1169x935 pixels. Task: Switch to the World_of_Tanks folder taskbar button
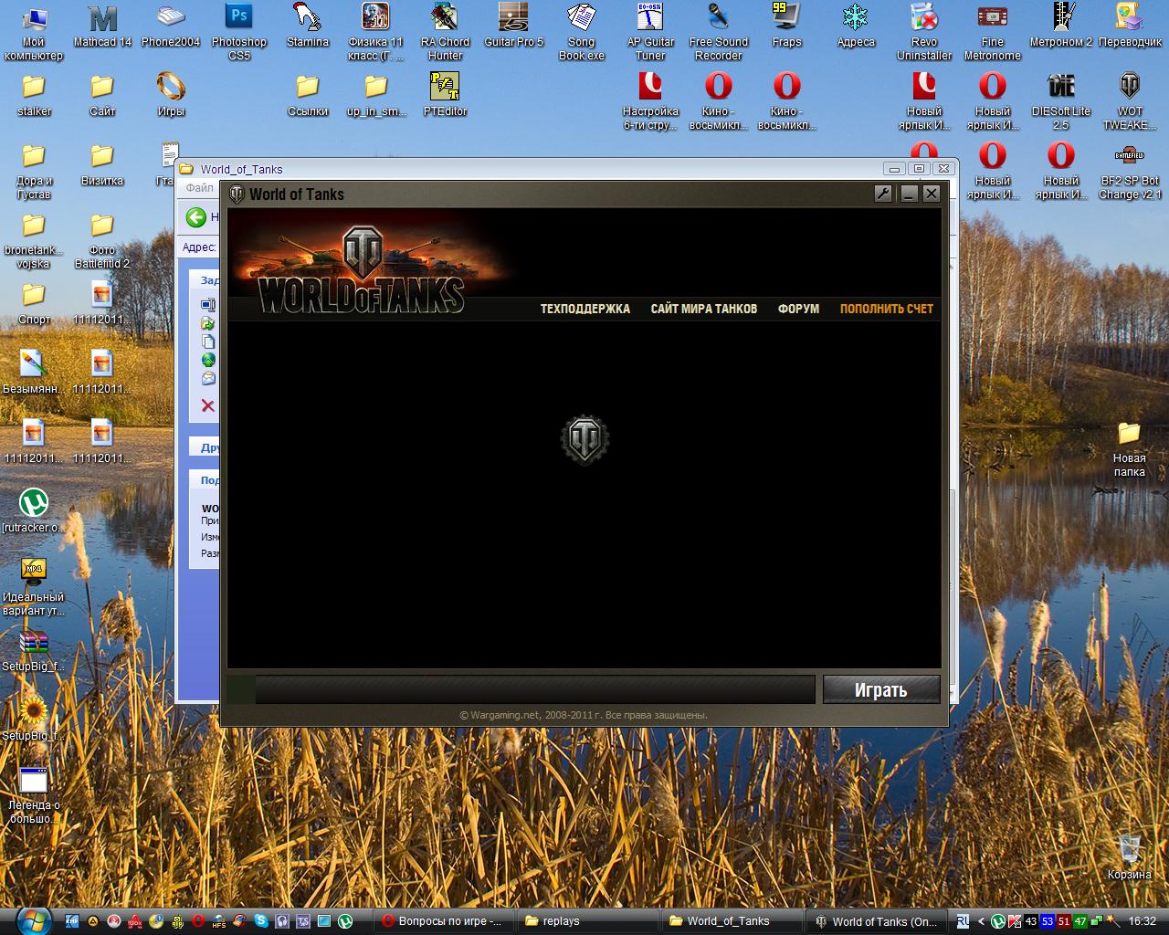click(732, 921)
